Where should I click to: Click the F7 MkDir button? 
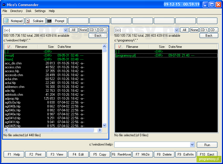pos(143,154)
